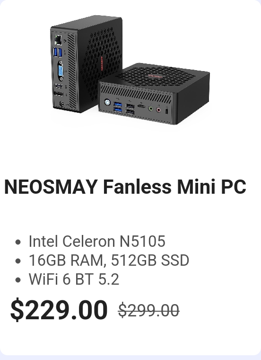Click the lock slot at the front panel's right end
The height and width of the screenshot is (360, 261).
(x=166, y=111)
